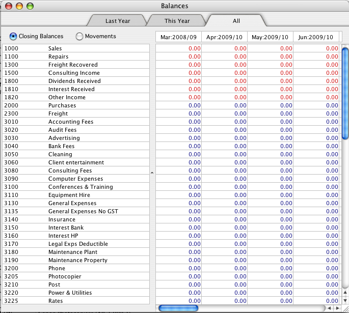The image size is (349, 313).
Task: Select the 1000 Sales account row
Action: click(76, 48)
